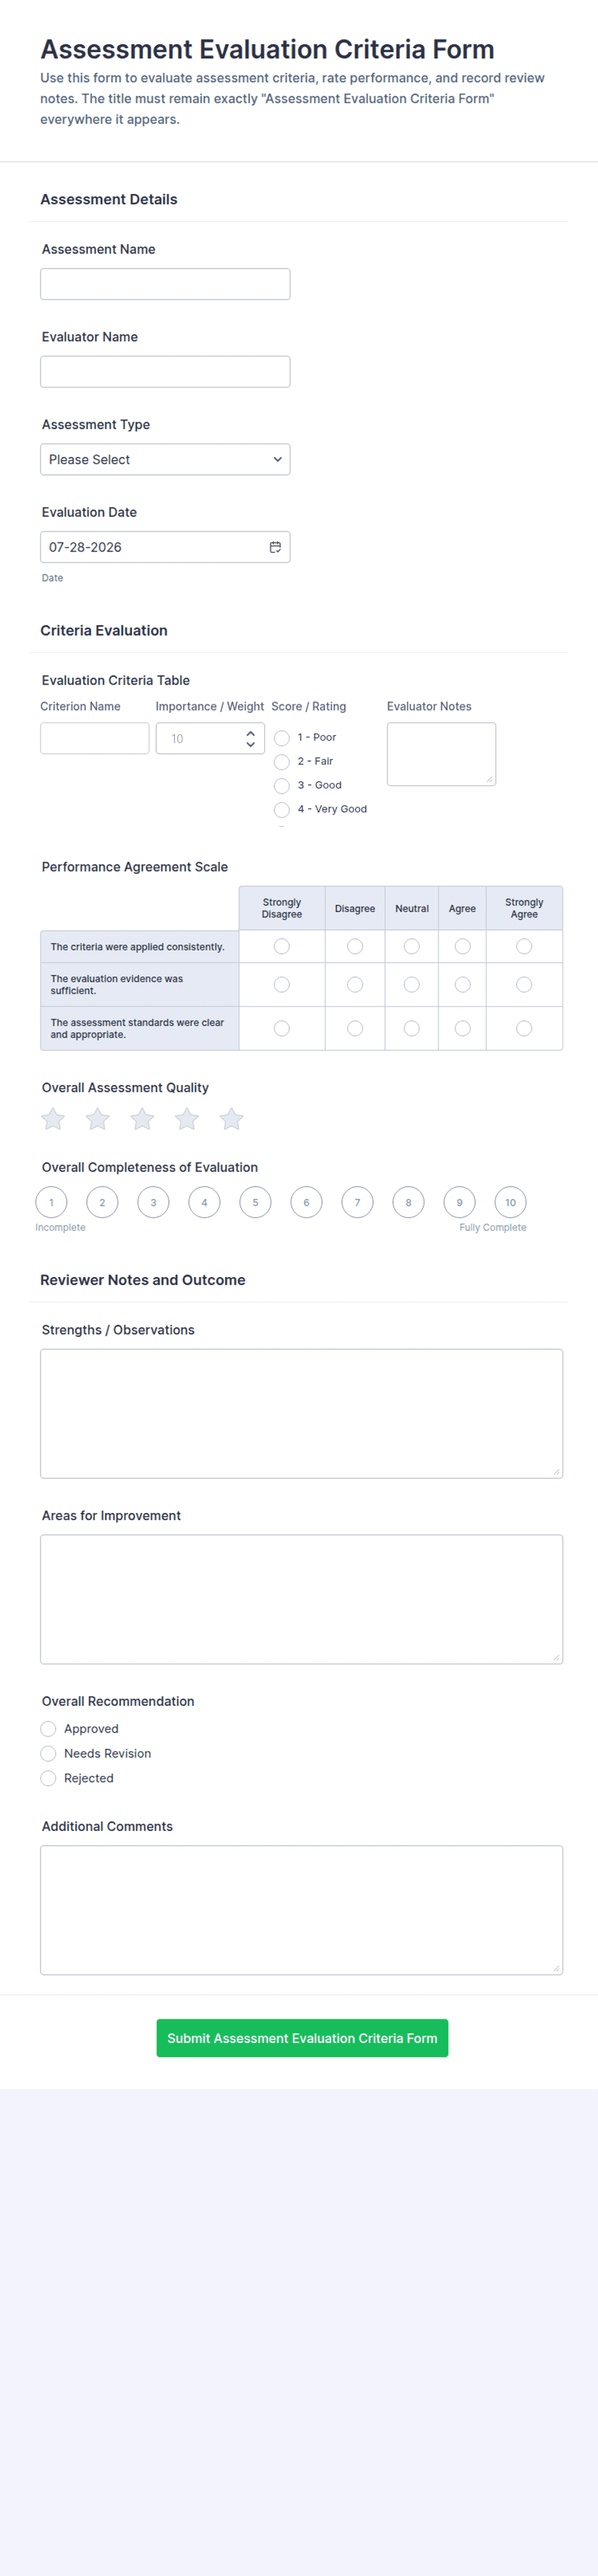Increase Importance / Weight with up arrow
This screenshot has height=2576, width=598.
[x=250, y=733]
